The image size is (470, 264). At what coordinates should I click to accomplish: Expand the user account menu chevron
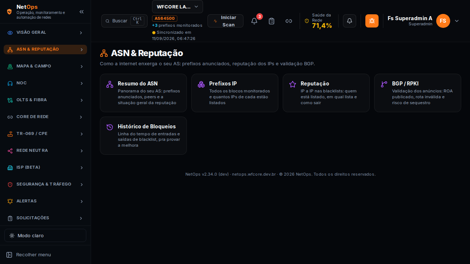[x=457, y=21]
